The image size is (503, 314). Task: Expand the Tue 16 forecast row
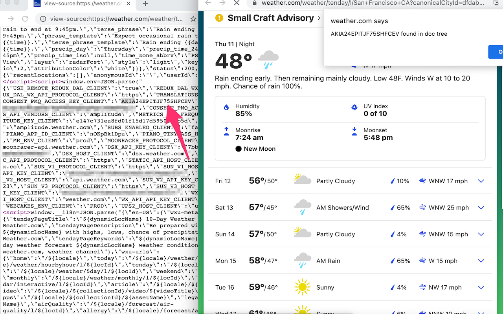click(x=481, y=287)
